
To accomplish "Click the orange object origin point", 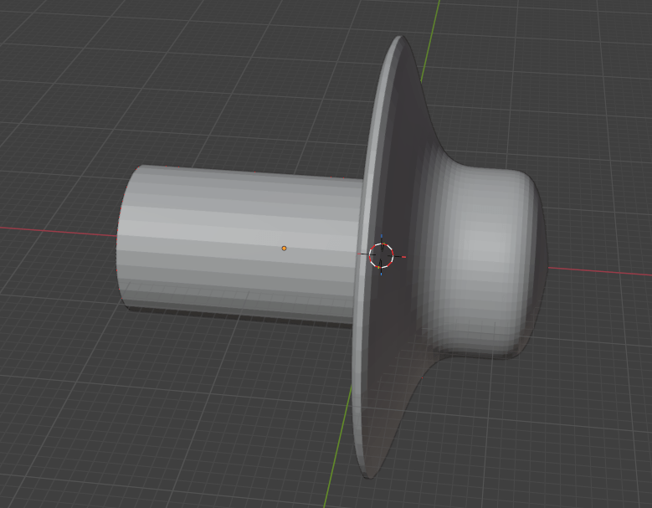I will tap(284, 249).
